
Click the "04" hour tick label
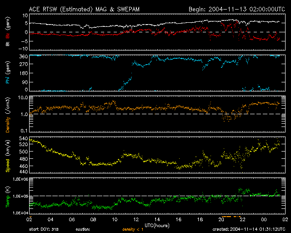tap(50, 220)
